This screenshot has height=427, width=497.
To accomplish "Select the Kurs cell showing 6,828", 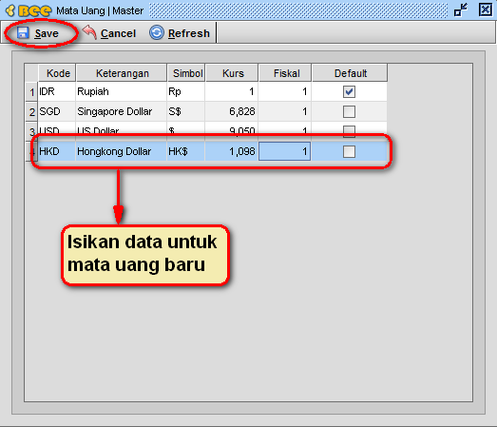I will pos(232,111).
